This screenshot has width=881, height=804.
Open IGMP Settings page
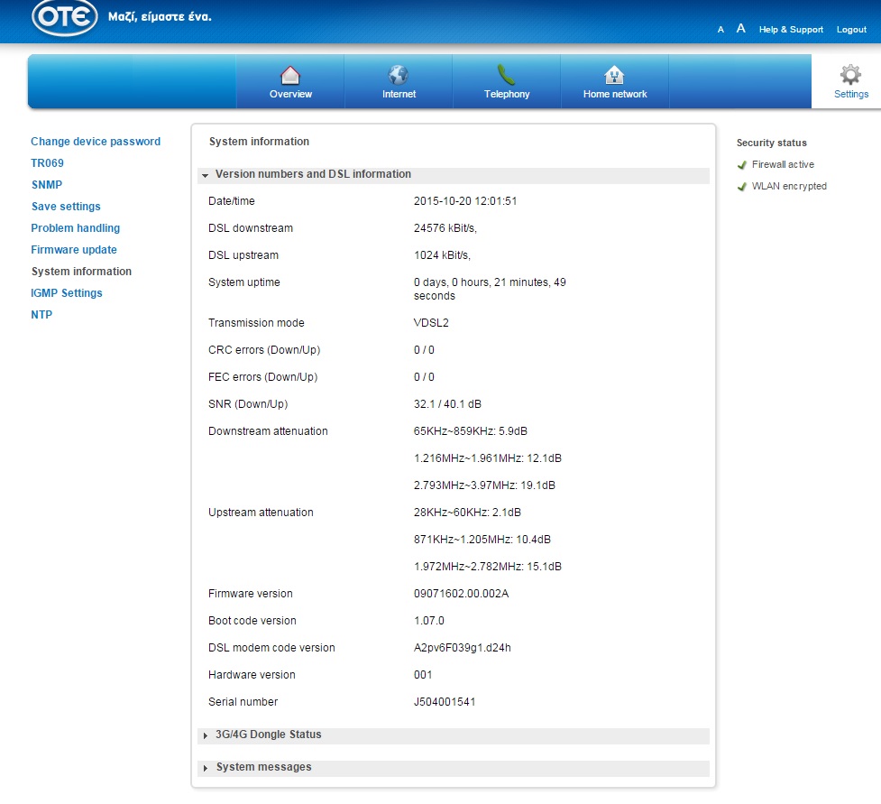[67, 293]
